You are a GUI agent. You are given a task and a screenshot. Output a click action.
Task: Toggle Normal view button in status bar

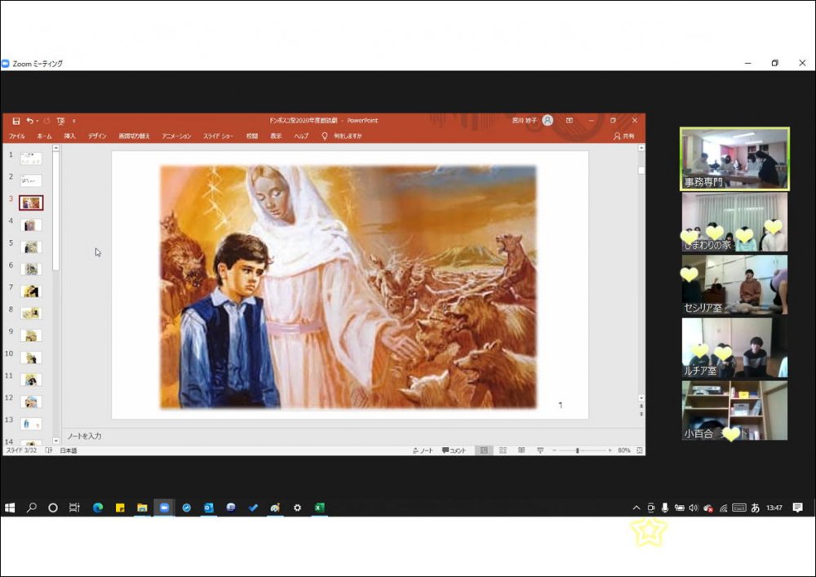[484, 451]
